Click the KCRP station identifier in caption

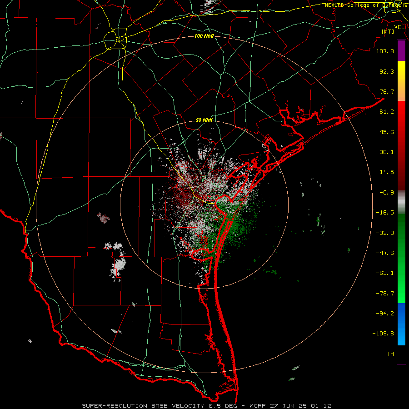(x=259, y=406)
